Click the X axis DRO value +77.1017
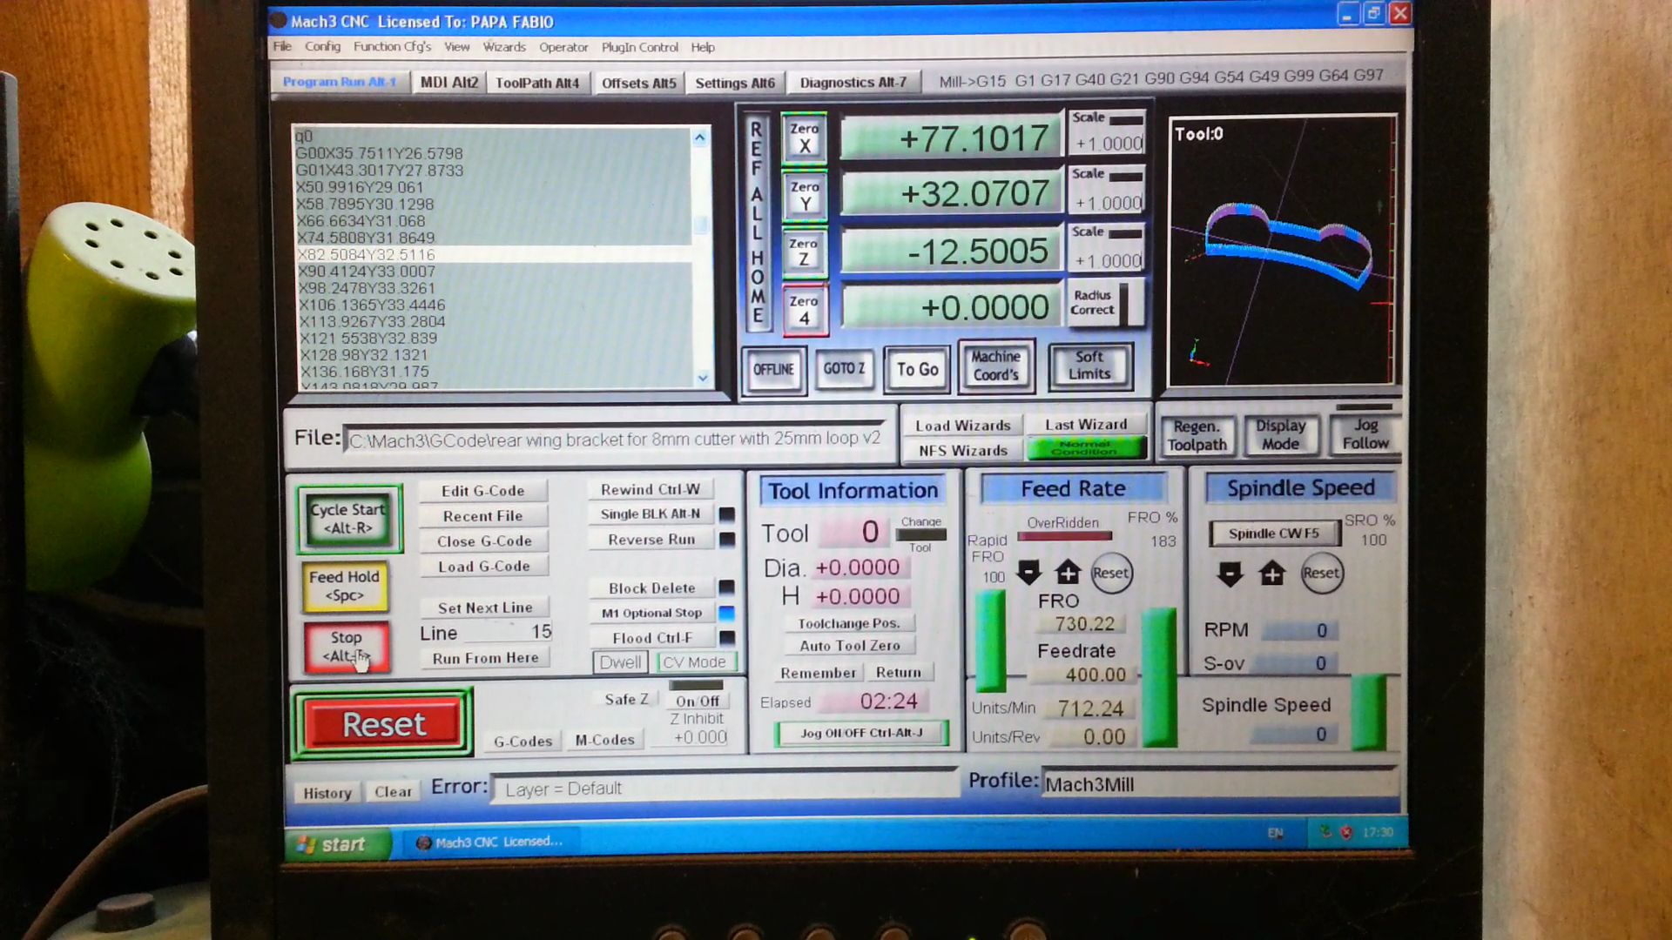The width and height of the screenshot is (1672, 940). pyautogui.click(x=951, y=138)
